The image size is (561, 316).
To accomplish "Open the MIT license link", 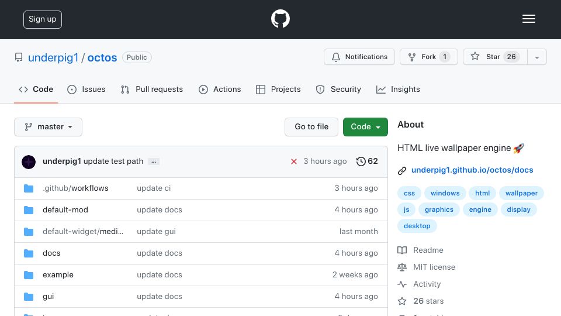I will 434,267.
